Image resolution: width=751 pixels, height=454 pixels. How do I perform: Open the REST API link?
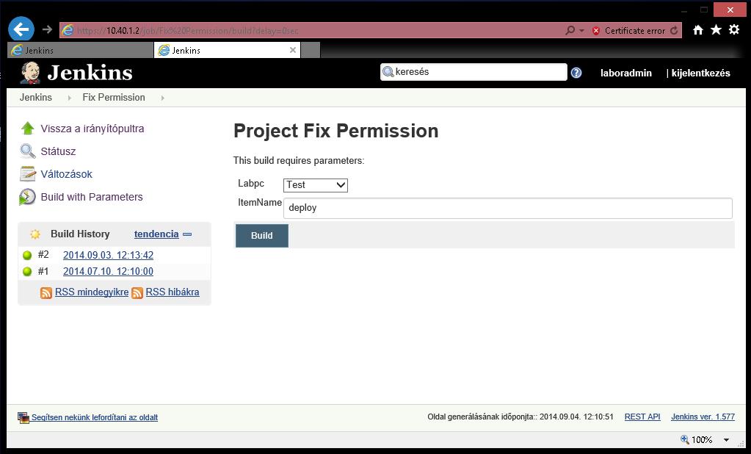pos(642,417)
